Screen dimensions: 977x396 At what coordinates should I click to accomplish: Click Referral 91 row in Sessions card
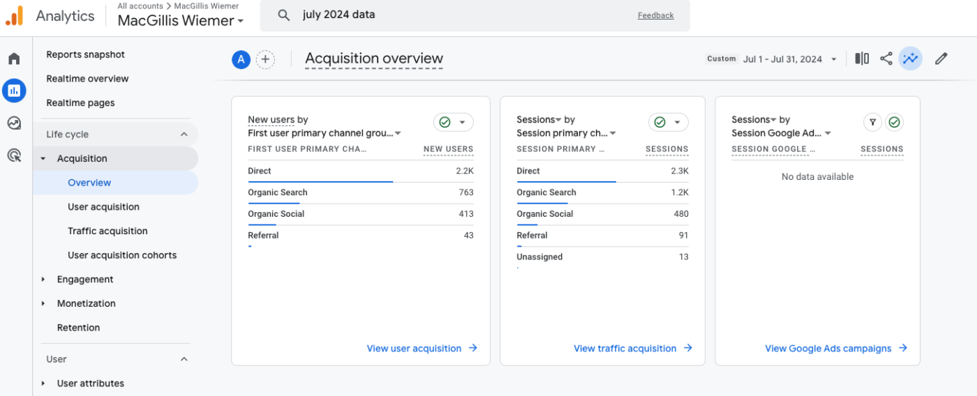(x=602, y=236)
